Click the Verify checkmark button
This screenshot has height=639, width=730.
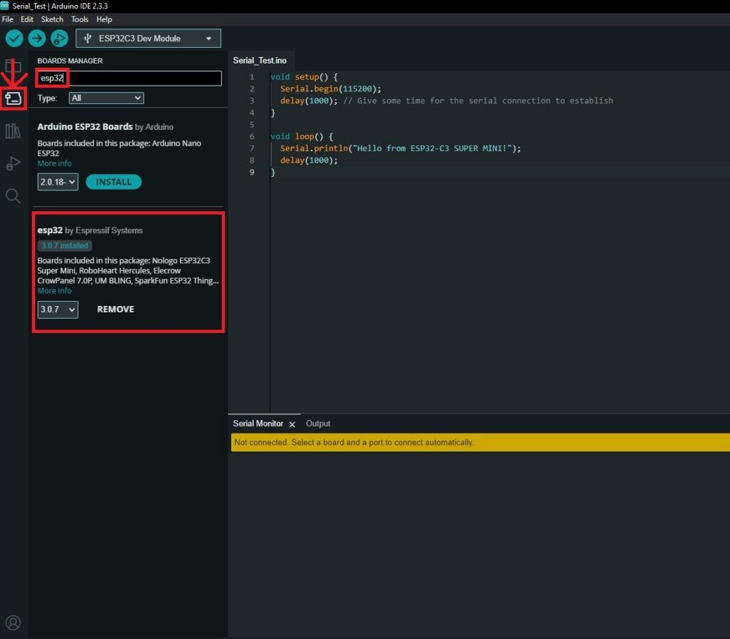(x=14, y=39)
